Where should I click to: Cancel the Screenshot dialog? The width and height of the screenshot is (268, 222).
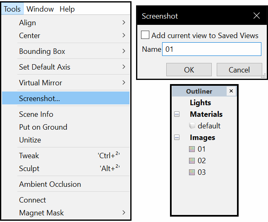point(239,70)
